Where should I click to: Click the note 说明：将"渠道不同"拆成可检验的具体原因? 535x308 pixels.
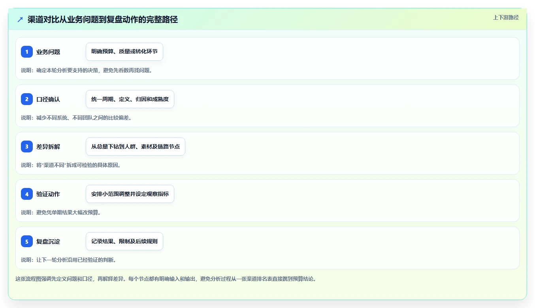click(71, 165)
